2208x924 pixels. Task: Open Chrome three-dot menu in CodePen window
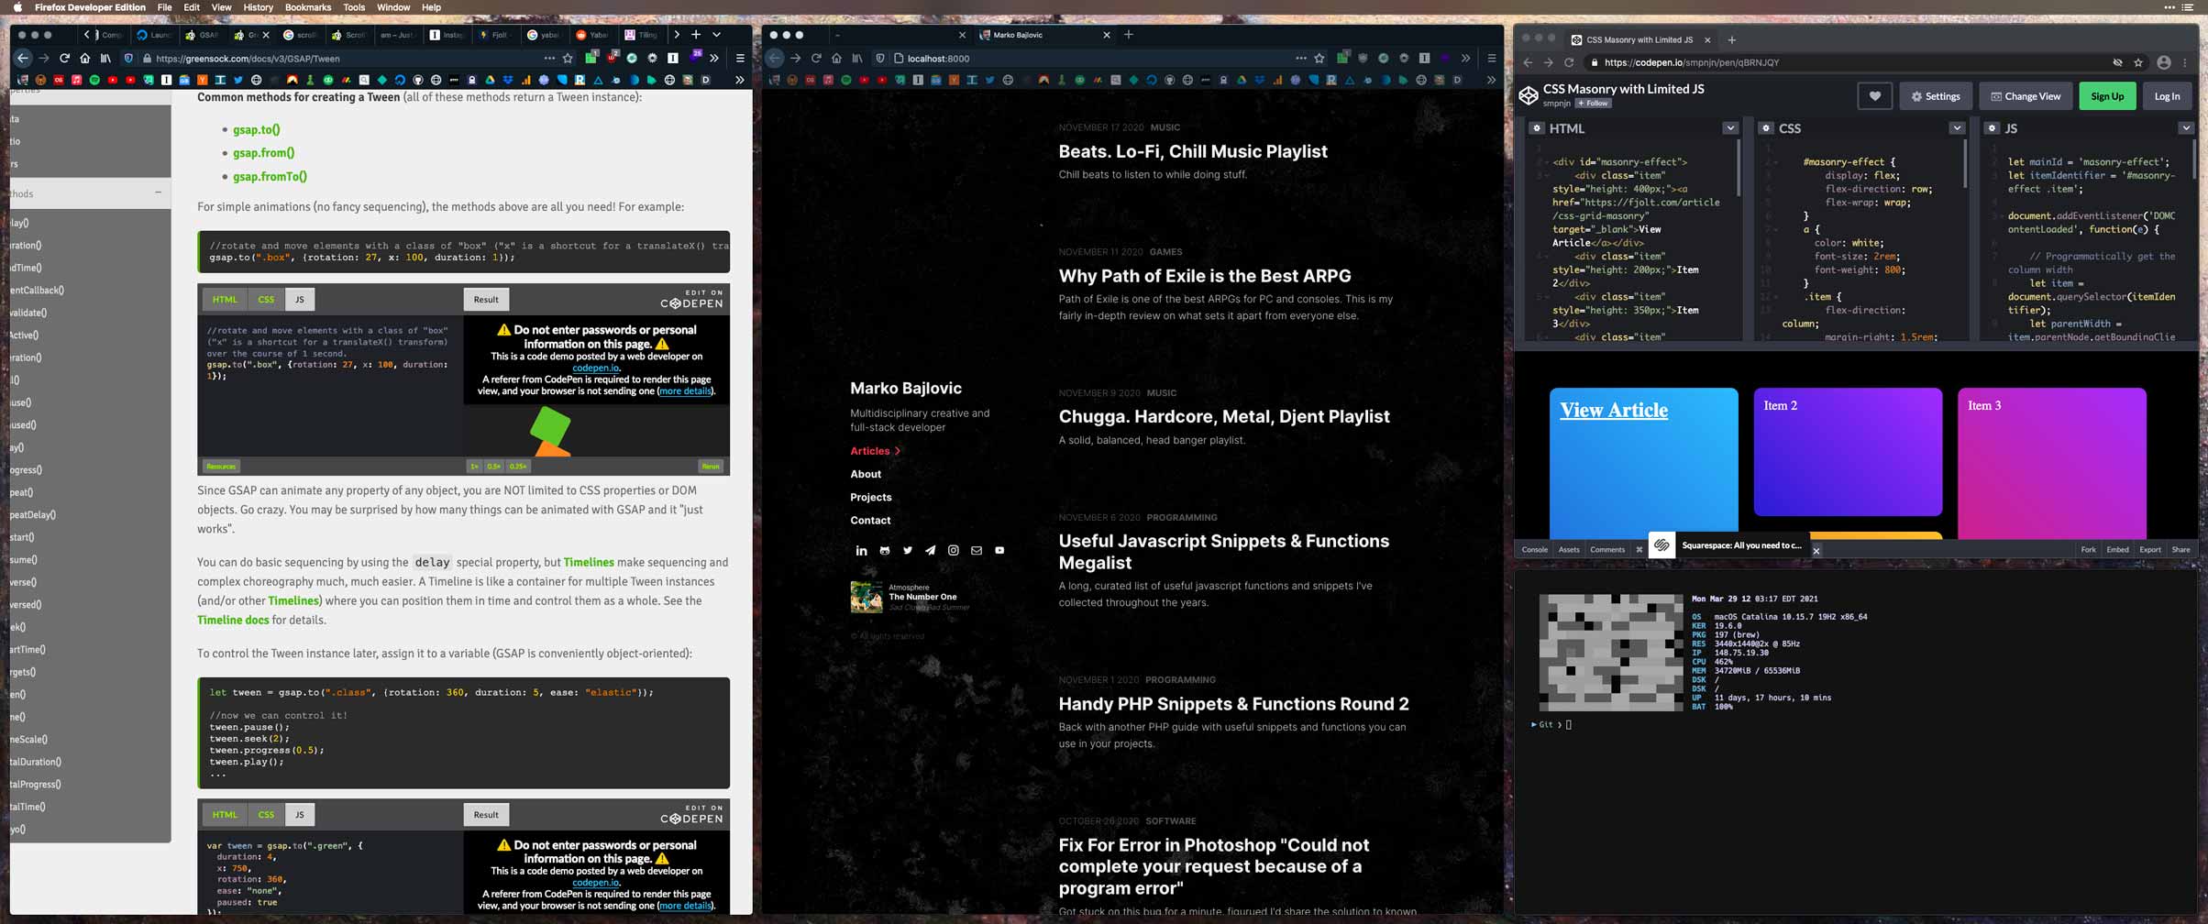2186,62
